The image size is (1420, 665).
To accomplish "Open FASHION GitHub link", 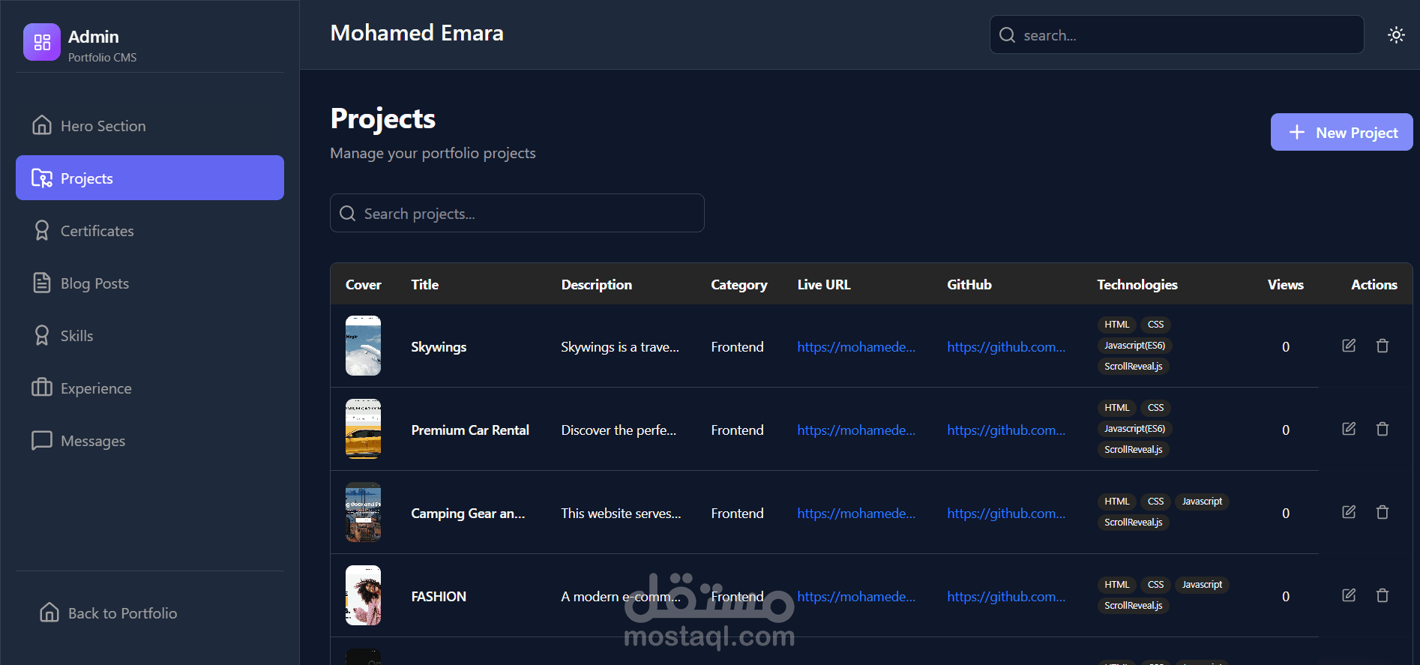I will pos(1006,597).
